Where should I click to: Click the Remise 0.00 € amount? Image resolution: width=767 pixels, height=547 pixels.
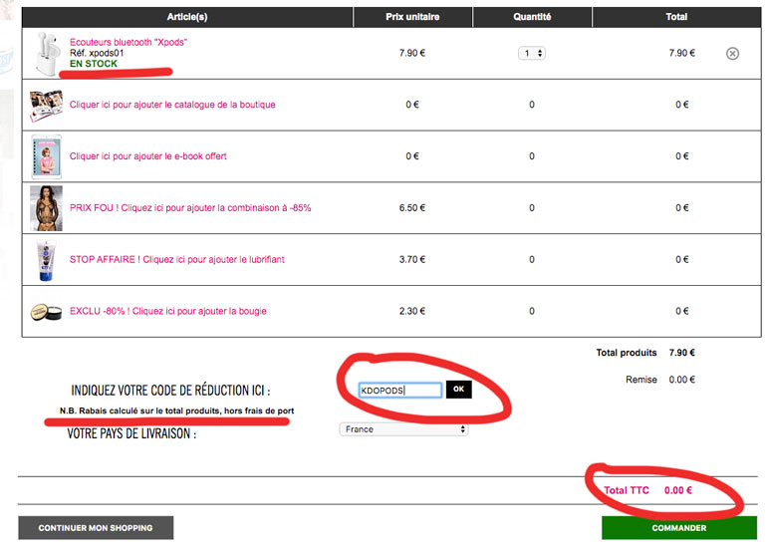(682, 380)
